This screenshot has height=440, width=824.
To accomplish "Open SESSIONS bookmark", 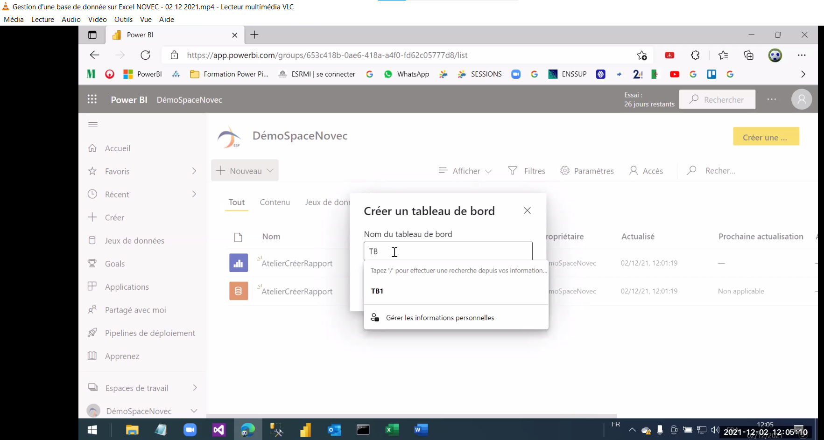I will click(479, 74).
